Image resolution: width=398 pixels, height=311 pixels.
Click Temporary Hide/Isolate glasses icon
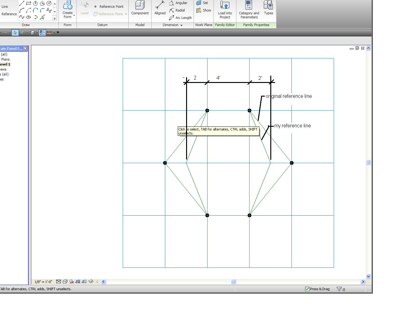tap(91, 282)
